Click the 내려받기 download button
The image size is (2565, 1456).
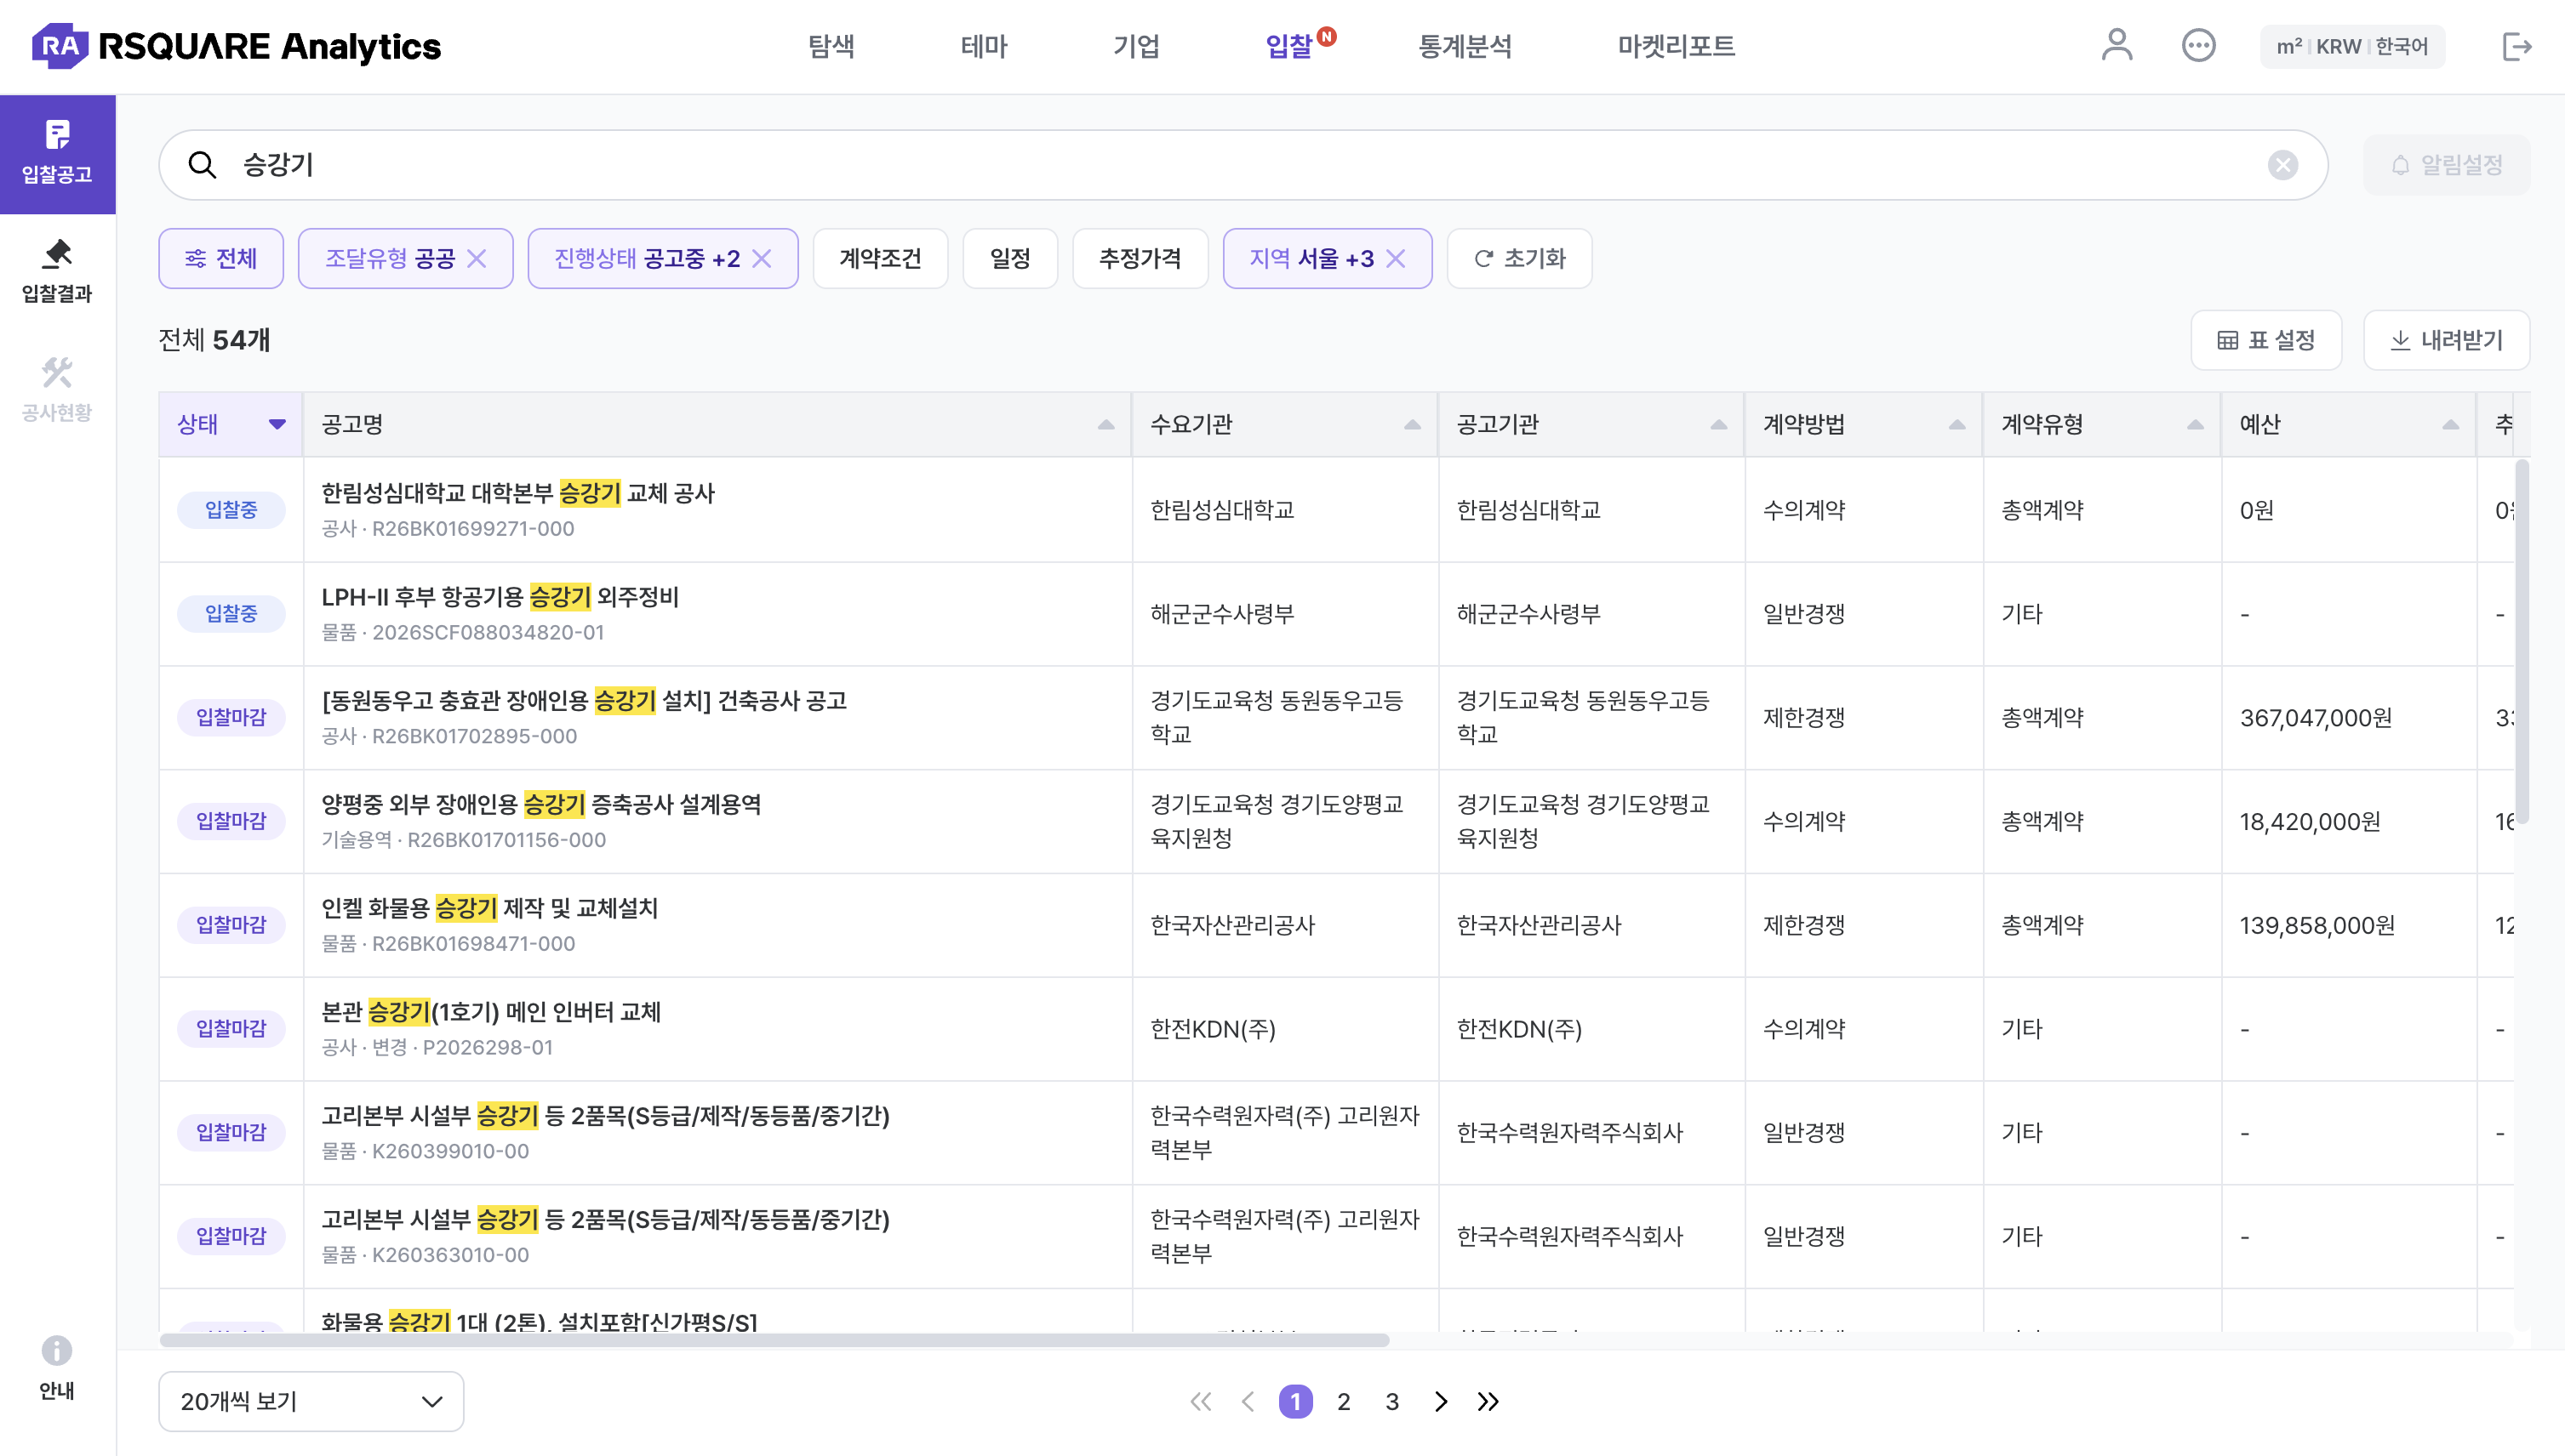coord(2446,341)
